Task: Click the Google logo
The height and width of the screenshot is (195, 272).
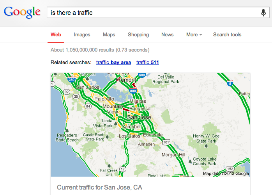Action: 22,12
